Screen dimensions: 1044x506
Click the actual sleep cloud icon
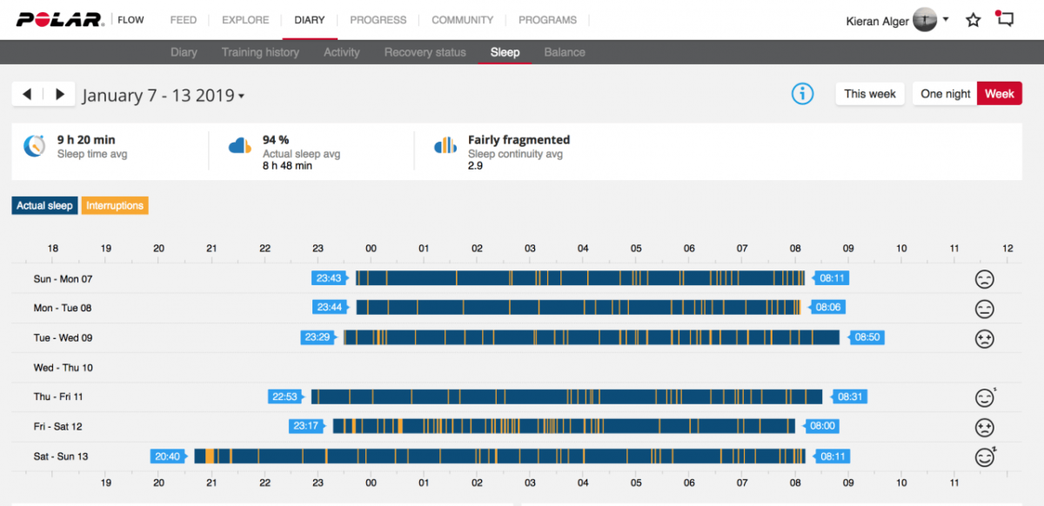point(240,145)
